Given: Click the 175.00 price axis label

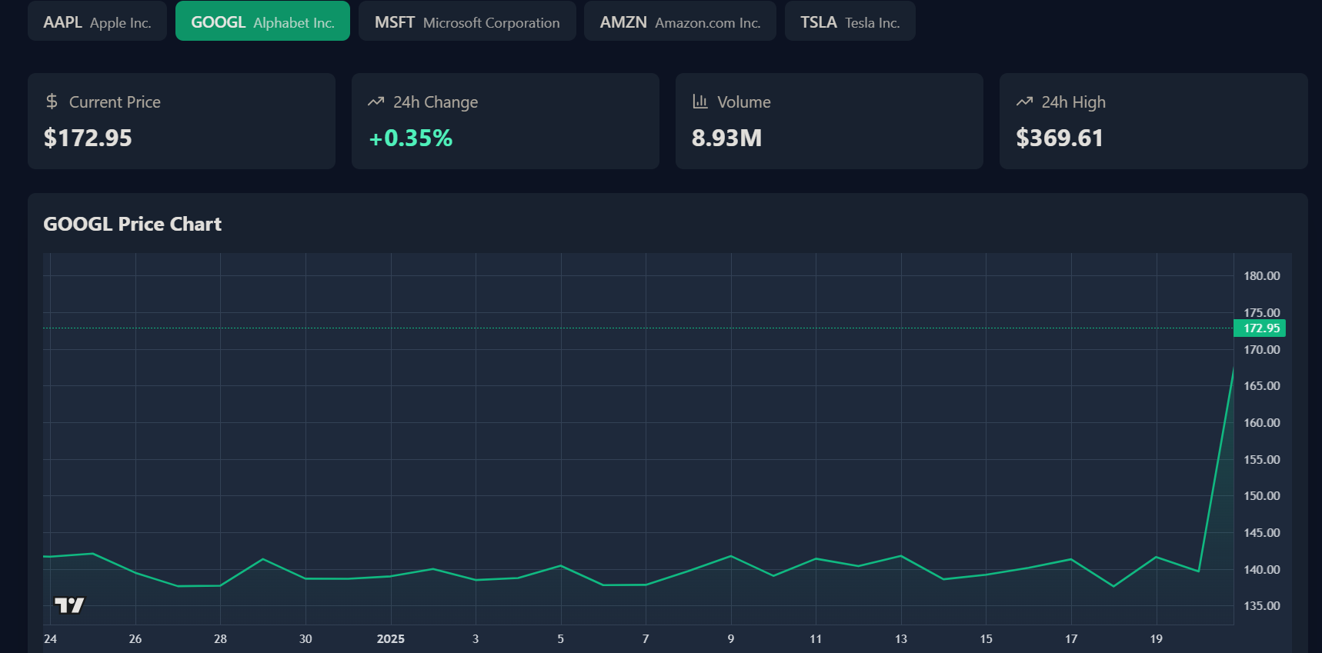Looking at the screenshot, I should 1262,312.
